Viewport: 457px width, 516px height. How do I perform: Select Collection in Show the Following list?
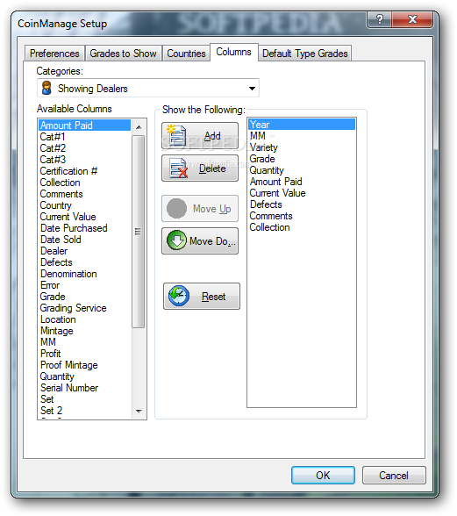click(302, 227)
